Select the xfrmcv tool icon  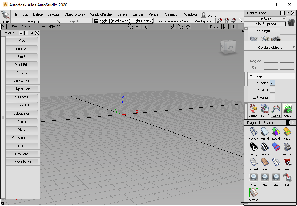253,109
